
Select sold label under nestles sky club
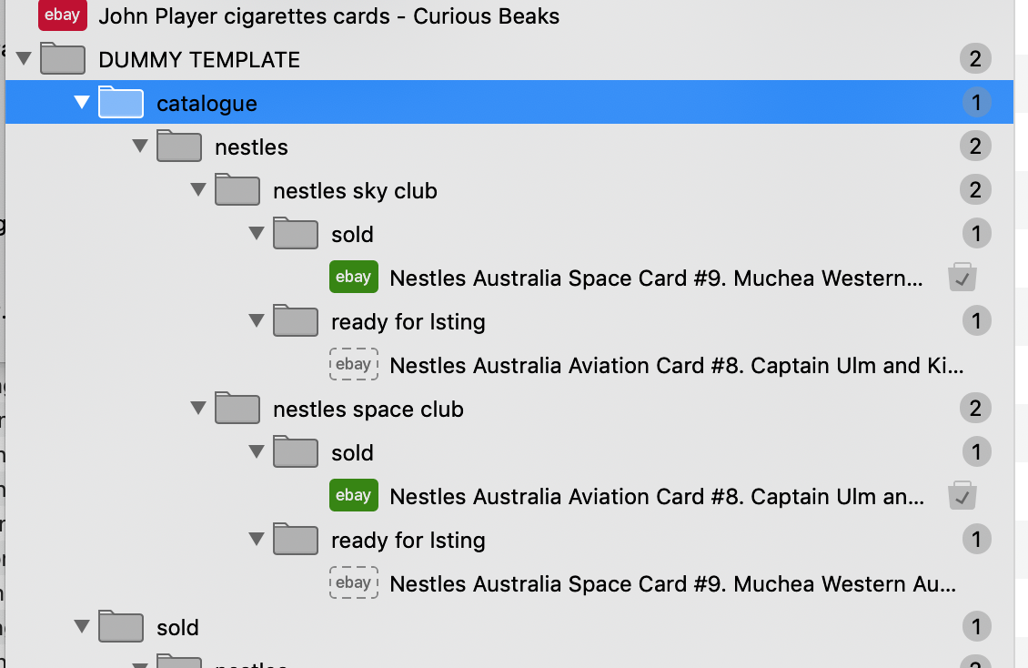coord(352,234)
